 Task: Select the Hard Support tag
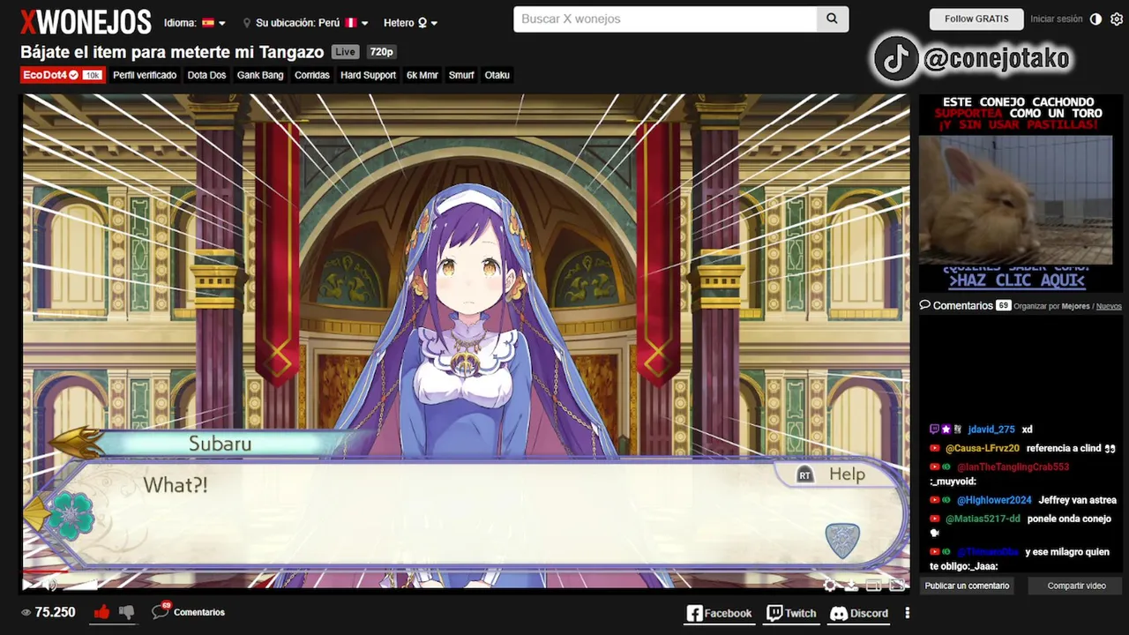coord(368,75)
